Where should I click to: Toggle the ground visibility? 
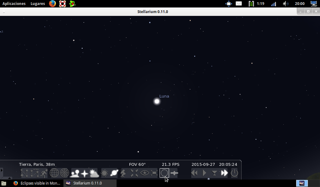tap(74, 173)
